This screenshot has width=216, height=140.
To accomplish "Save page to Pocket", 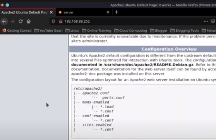I will tap(213, 21).
